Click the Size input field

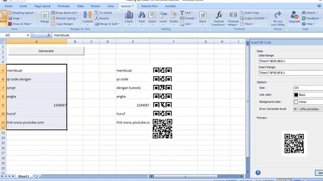[x=308, y=87]
